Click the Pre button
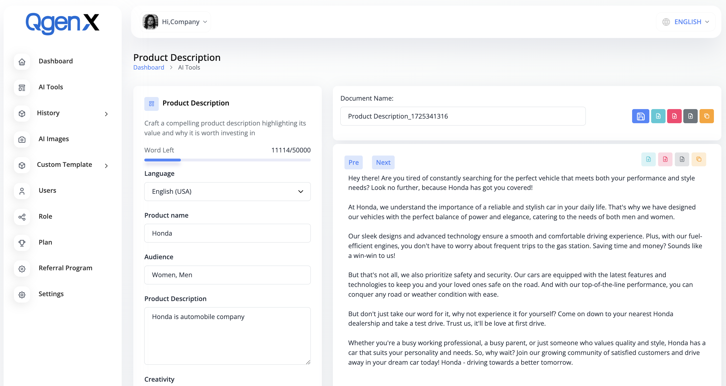This screenshot has height=386, width=726. click(353, 162)
